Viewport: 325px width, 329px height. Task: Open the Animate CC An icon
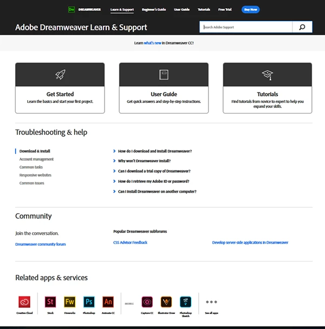(108, 302)
